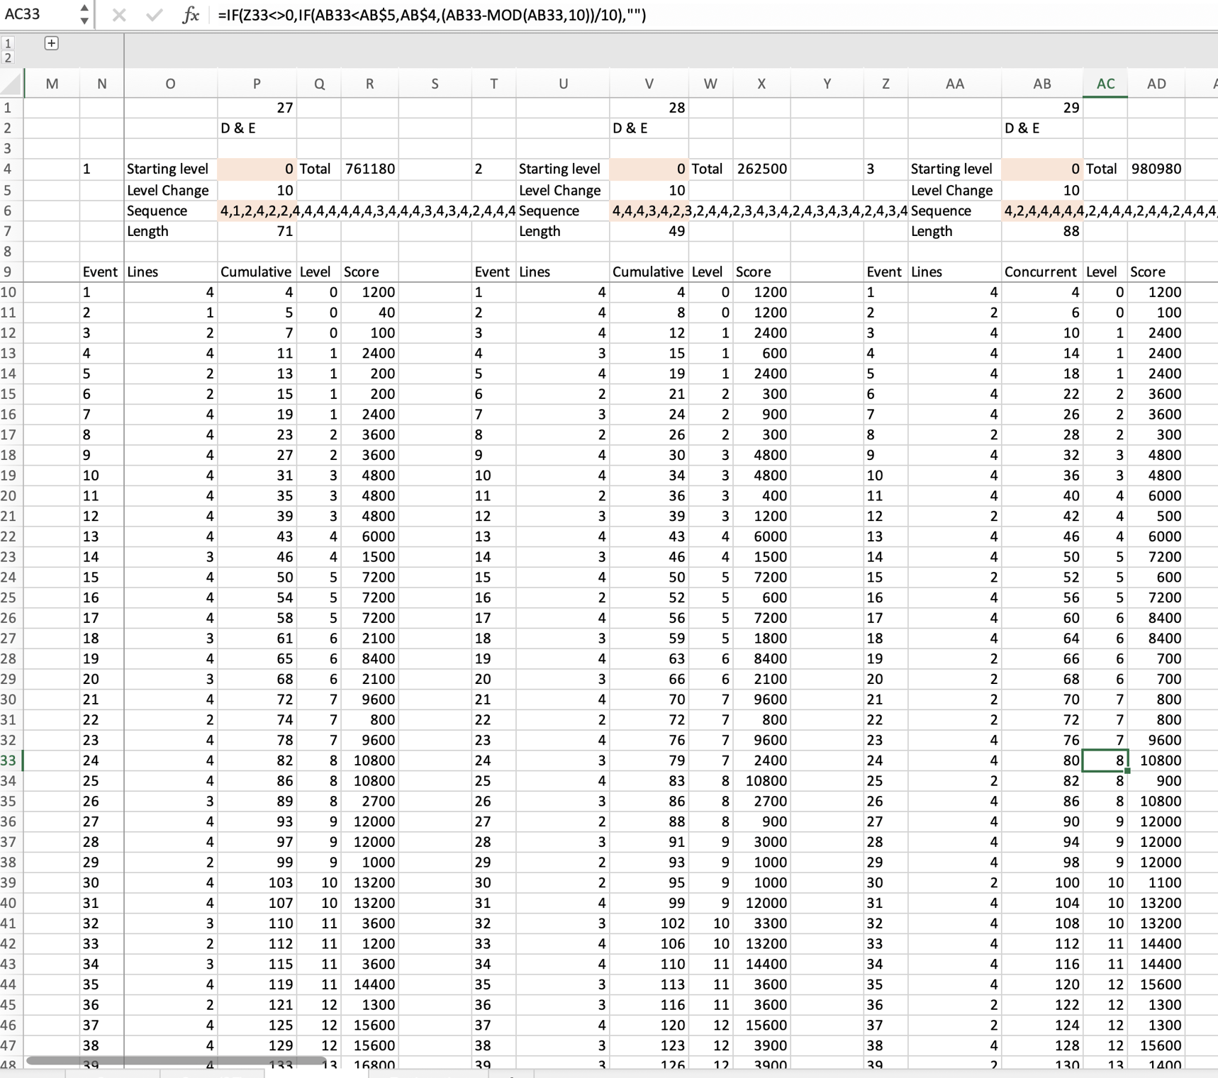This screenshot has width=1218, height=1078.
Task: Select the cell showing Total 761180
Action: coord(369,169)
